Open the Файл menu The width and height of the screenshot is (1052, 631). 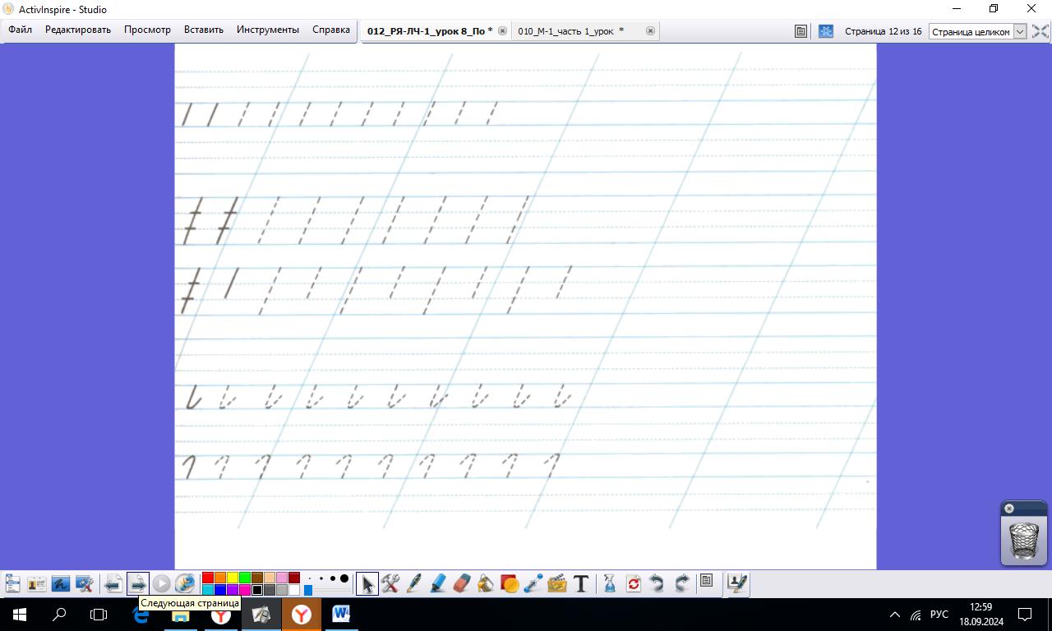[x=21, y=30]
